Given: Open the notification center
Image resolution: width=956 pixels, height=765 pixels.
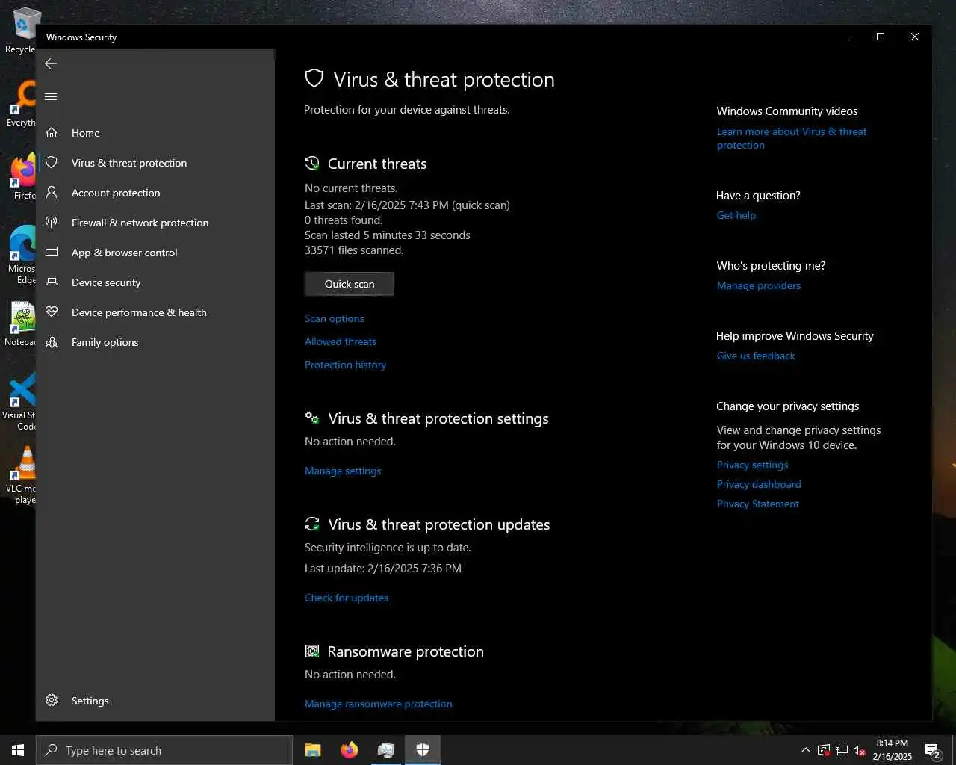Looking at the screenshot, I should click(x=933, y=750).
